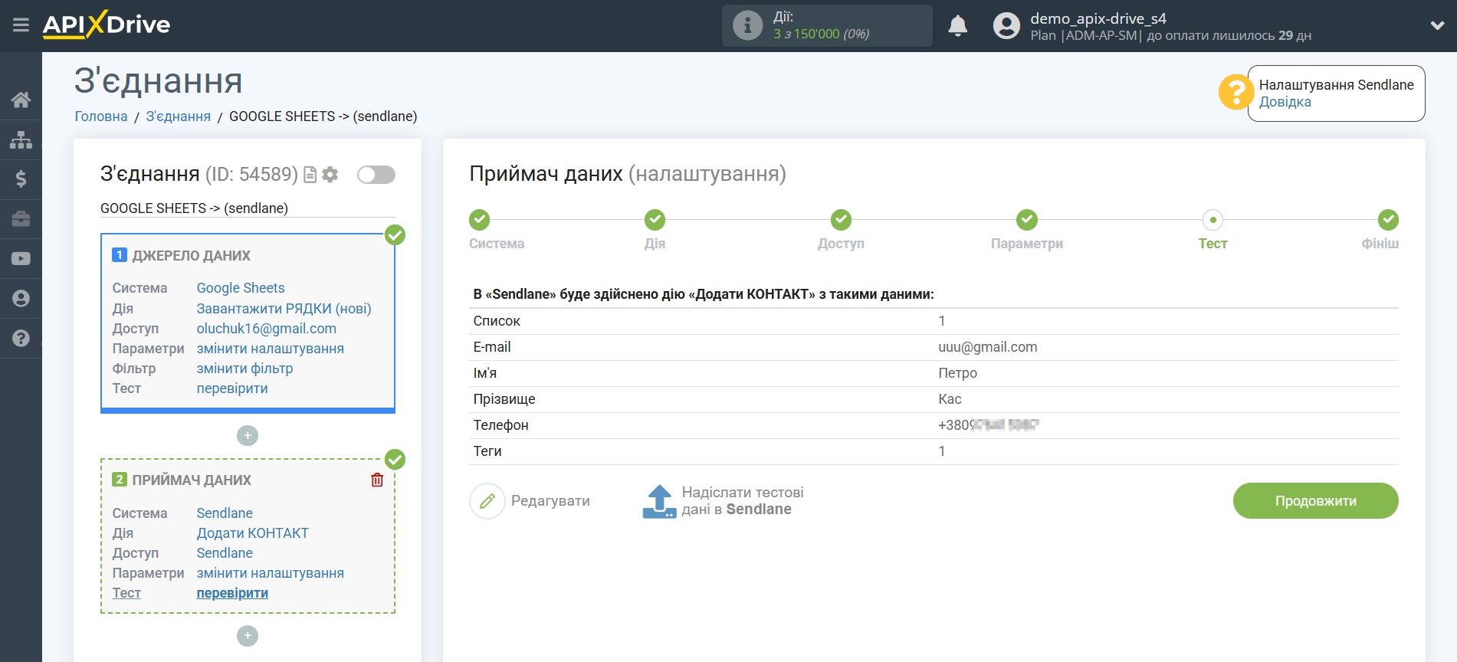Go to З'єднання breadcrumb link
This screenshot has height=662, width=1457.
click(178, 116)
